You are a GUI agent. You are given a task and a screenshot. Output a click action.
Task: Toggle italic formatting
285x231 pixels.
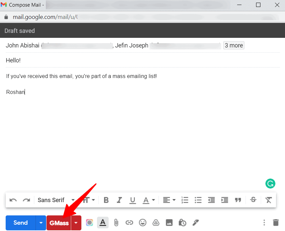tap(120, 200)
